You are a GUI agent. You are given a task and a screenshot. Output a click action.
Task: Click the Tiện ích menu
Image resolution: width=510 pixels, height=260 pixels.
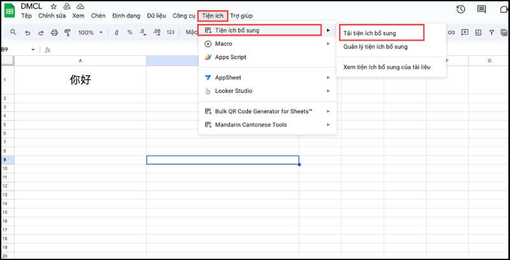[x=213, y=15]
